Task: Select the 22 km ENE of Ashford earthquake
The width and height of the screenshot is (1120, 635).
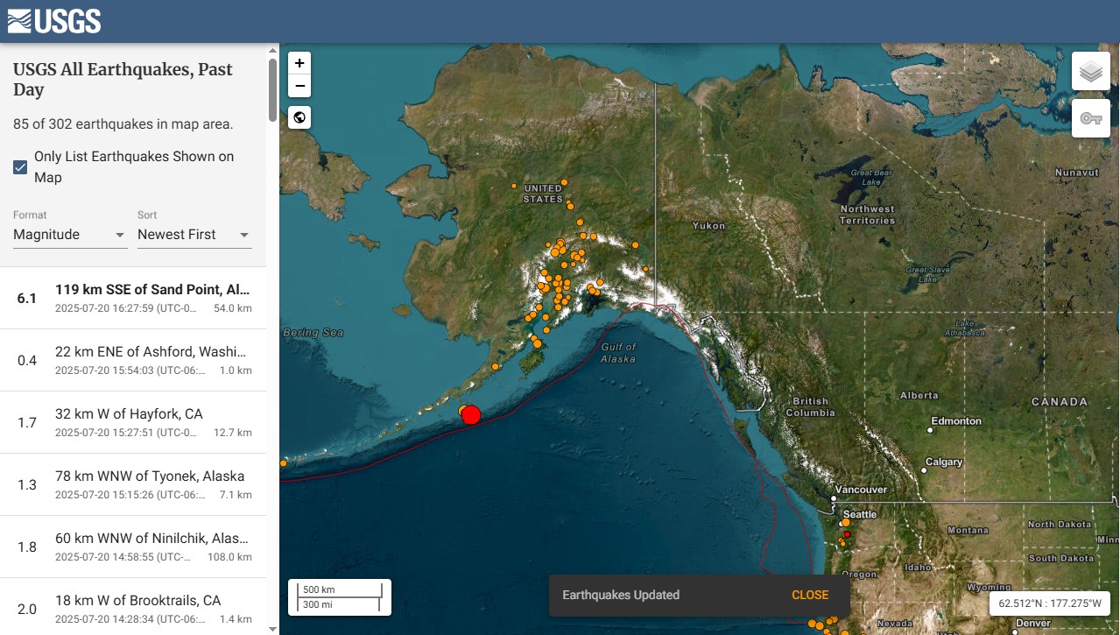Action: click(133, 360)
